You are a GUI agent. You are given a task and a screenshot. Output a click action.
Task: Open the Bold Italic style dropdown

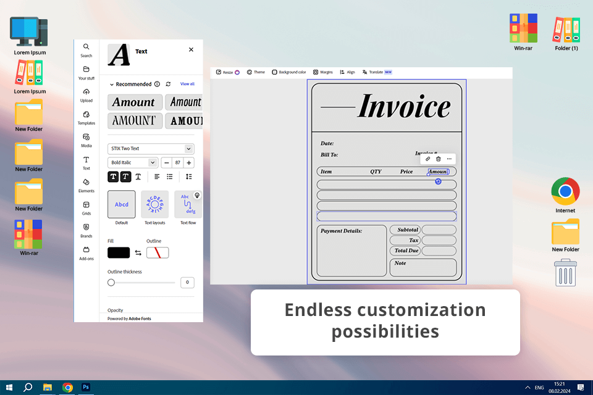click(132, 162)
